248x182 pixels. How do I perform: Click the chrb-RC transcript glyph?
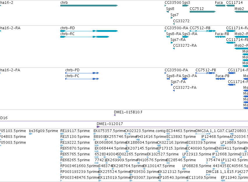pyautogui.click(x=85, y=37)
